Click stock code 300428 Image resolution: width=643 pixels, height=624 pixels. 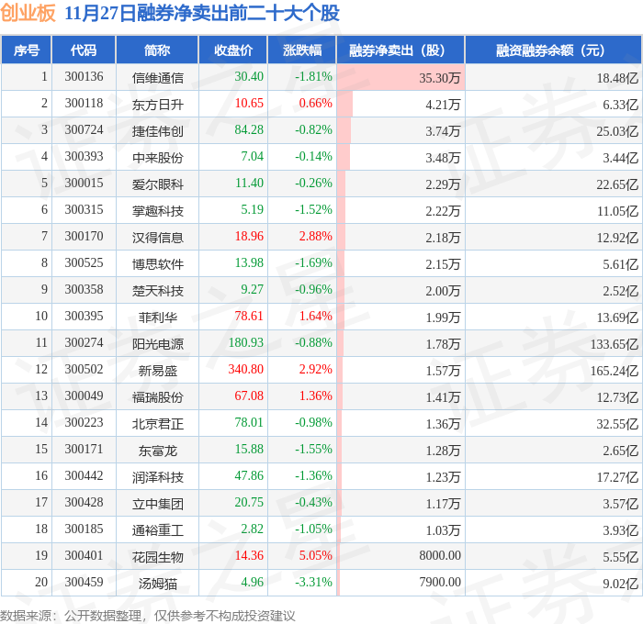point(84,503)
